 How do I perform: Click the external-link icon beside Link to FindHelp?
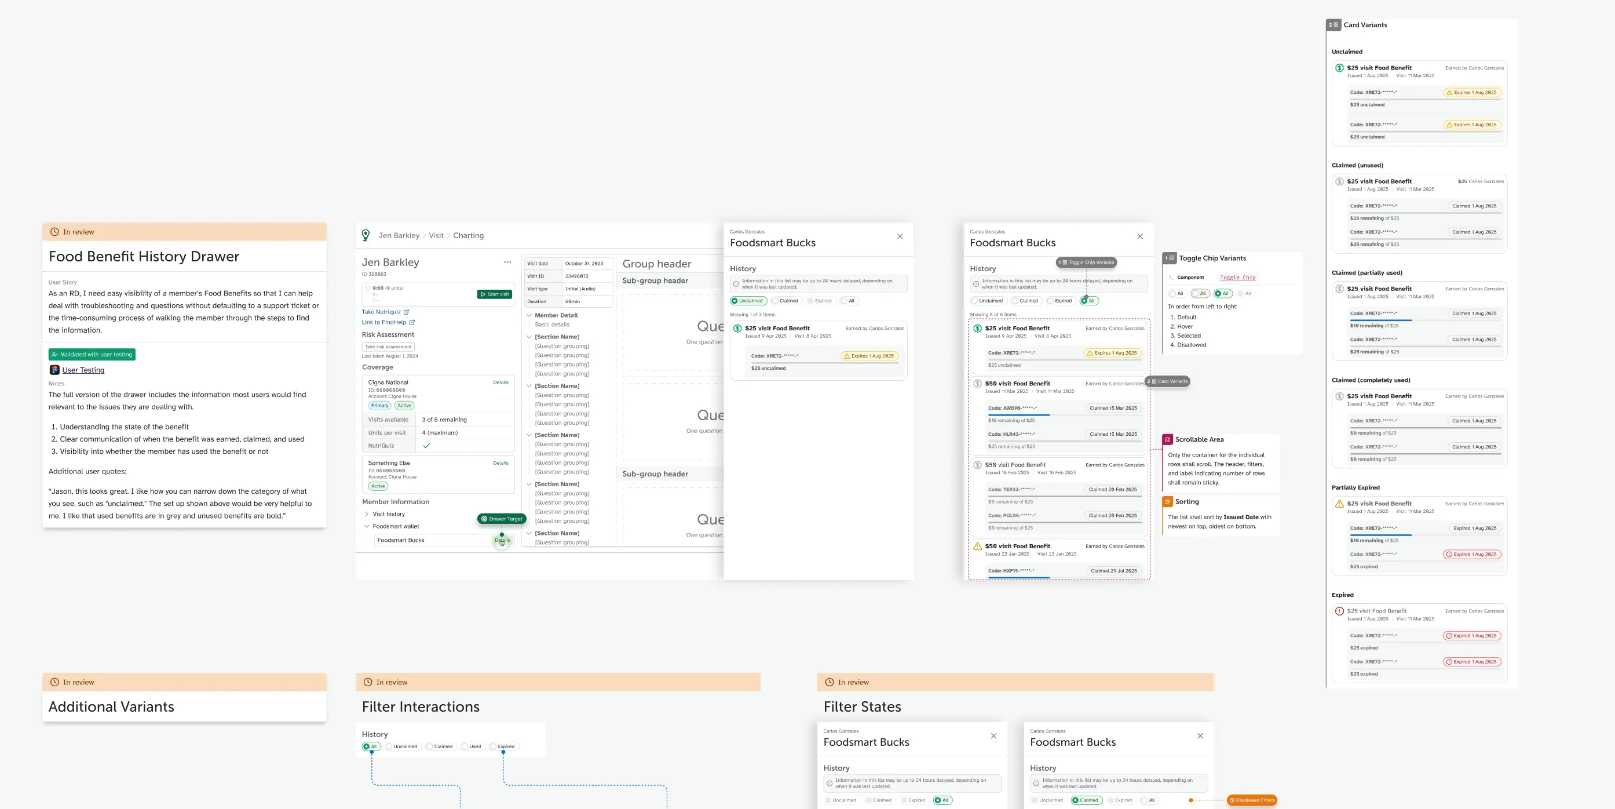coord(412,322)
